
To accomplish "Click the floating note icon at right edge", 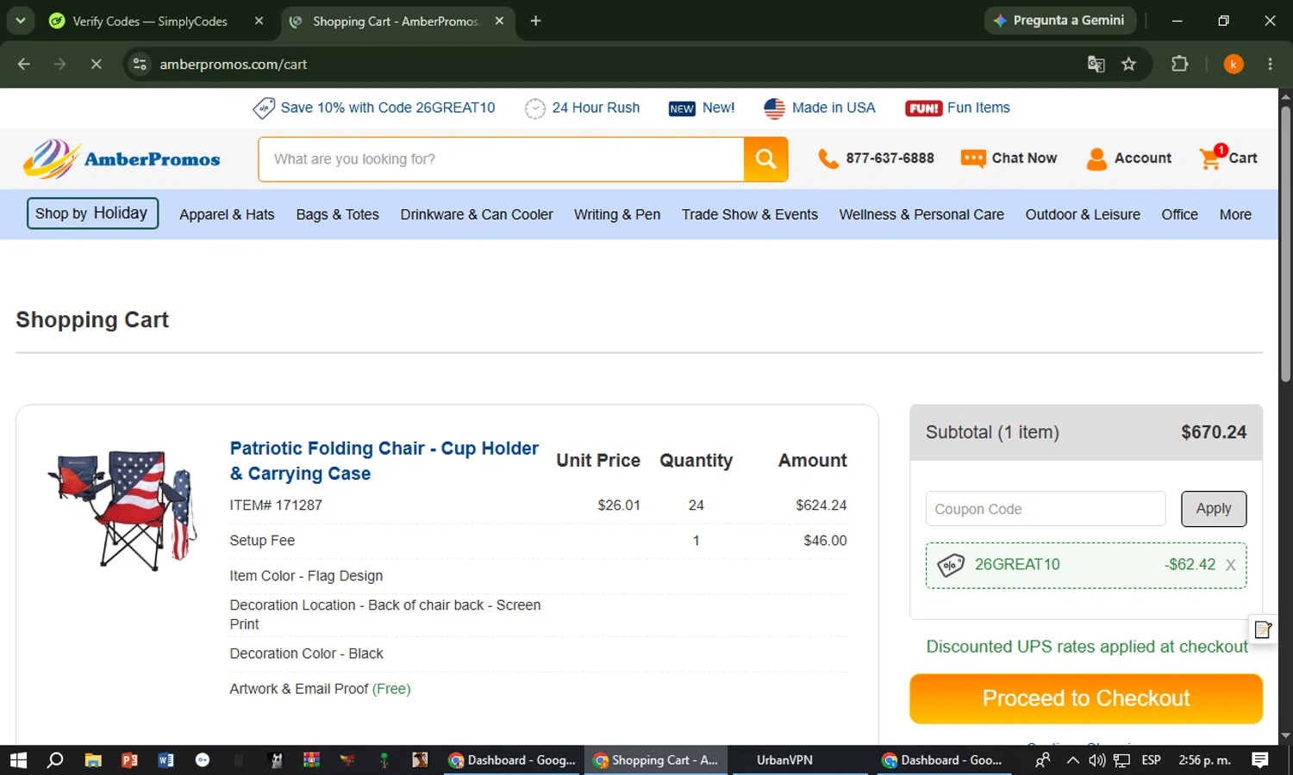I will pos(1263,629).
